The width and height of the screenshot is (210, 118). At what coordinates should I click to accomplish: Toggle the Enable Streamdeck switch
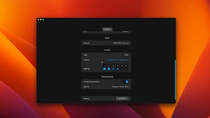pyautogui.click(x=125, y=82)
